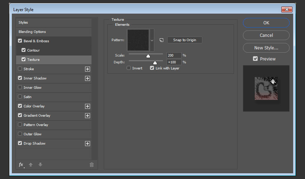305x179 pixels.
Task: Click the New Style button
Action: click(266, 48)
